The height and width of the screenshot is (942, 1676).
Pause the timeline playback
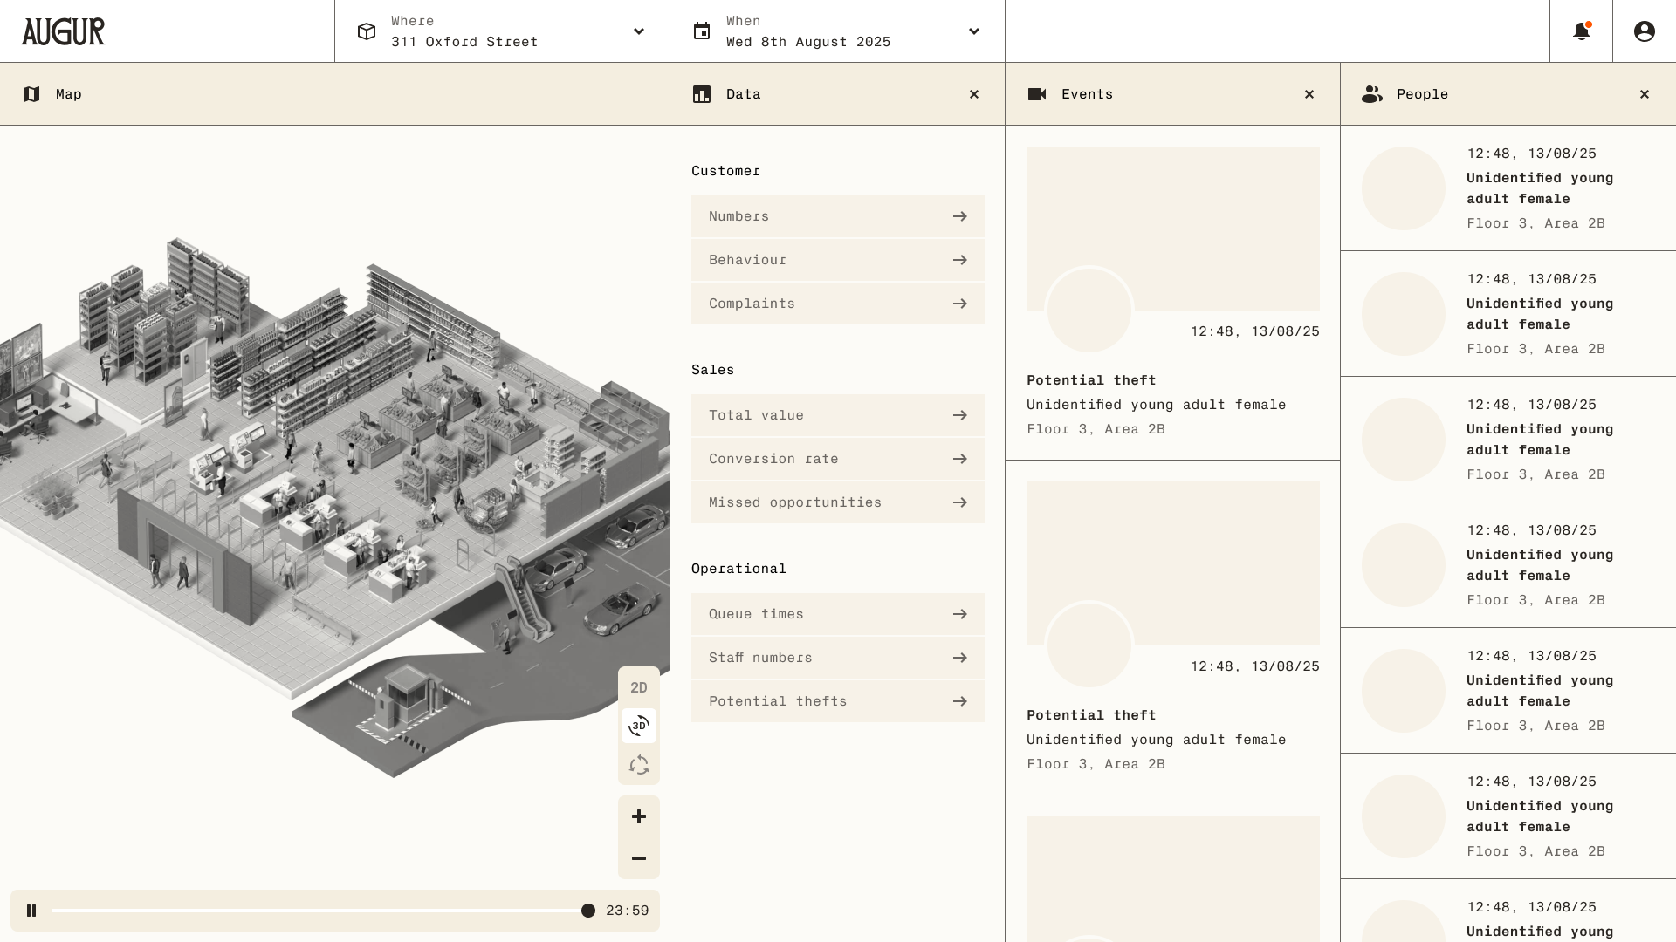coord(31,911)
